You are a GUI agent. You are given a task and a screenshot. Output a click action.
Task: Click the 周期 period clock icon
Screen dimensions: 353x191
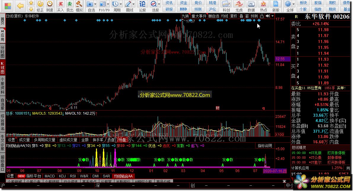(x=115, y=4)
